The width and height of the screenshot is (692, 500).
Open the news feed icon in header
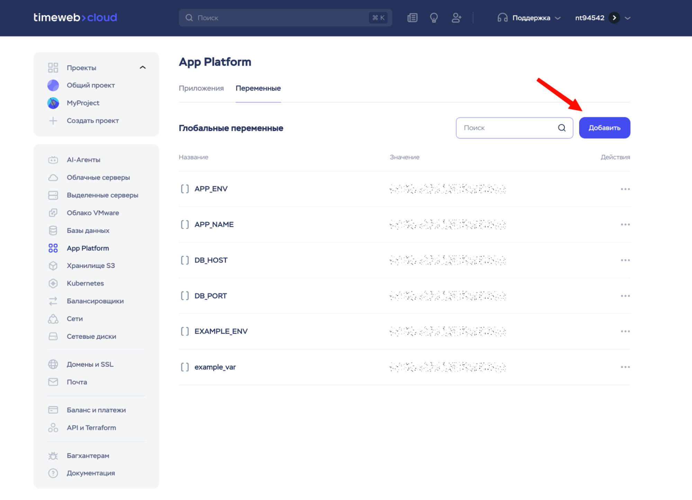click(412, 18)
